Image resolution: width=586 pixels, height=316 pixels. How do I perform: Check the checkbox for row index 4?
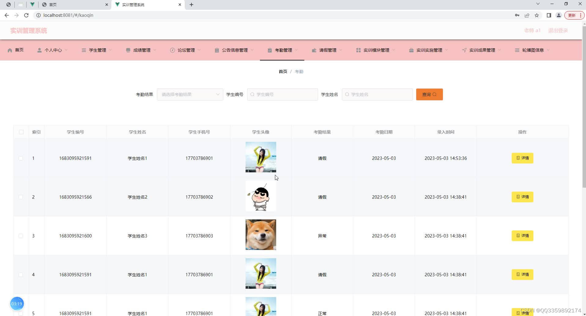coord(21,275)
